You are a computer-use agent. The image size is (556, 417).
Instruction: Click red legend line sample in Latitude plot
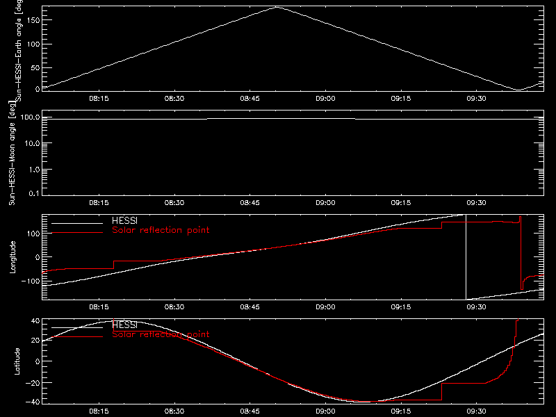(77, 336)
